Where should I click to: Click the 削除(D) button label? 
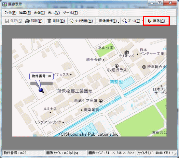[59, 21]
